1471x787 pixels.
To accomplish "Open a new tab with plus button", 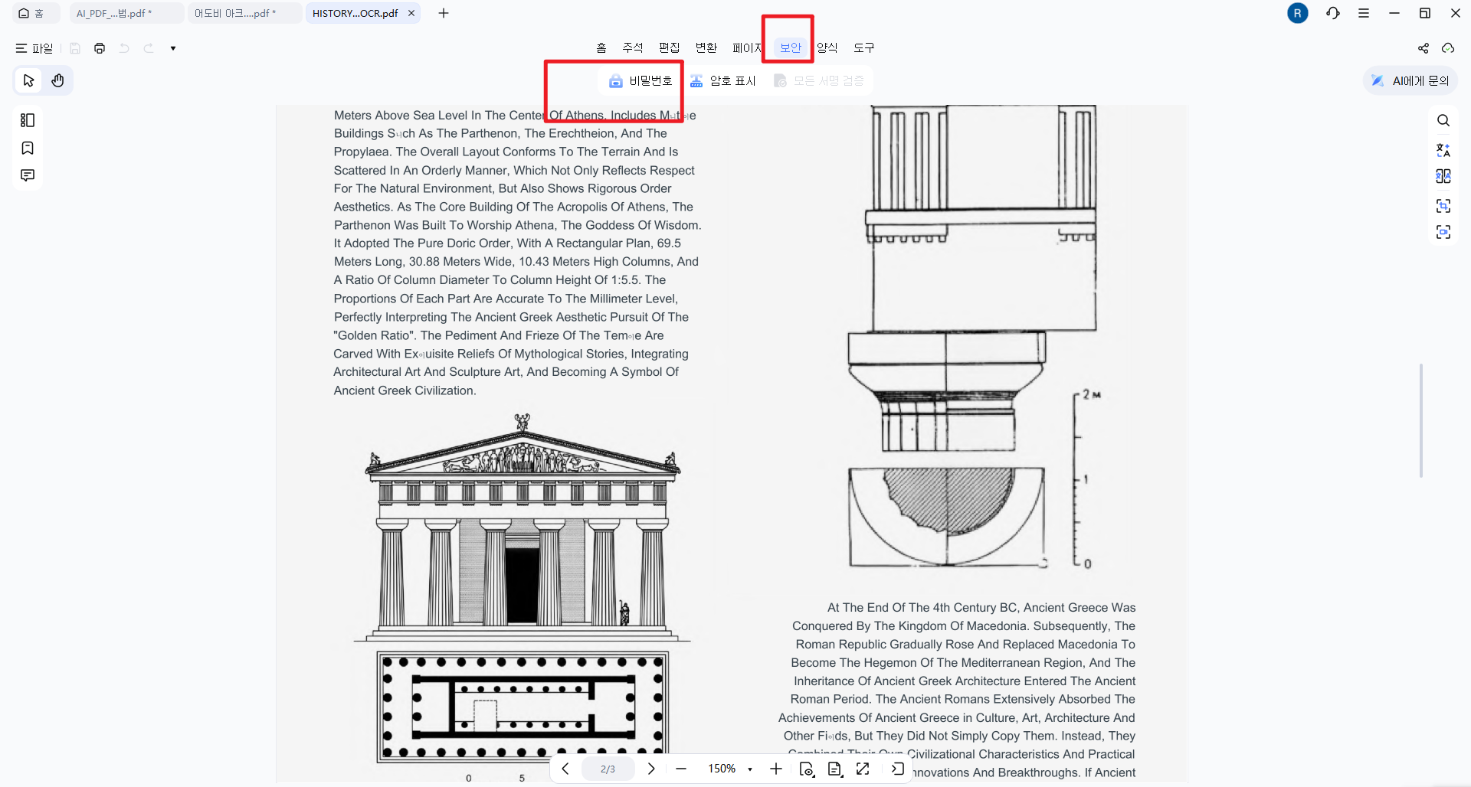I will [444, 13].
